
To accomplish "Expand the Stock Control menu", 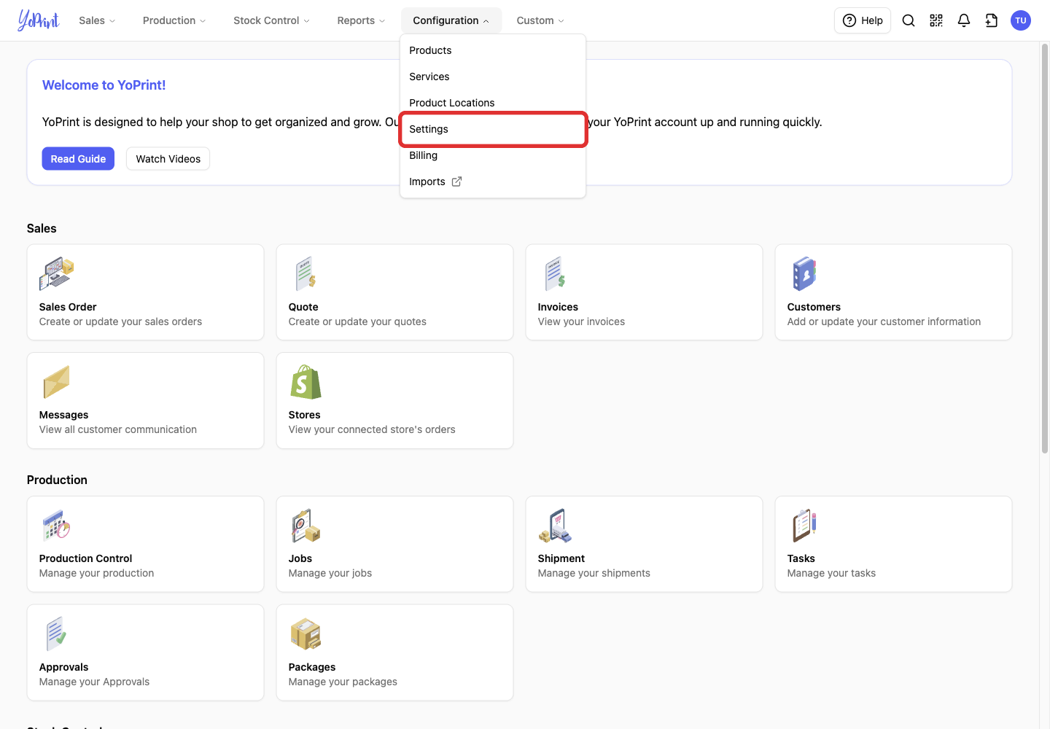I will coord(271,20).
